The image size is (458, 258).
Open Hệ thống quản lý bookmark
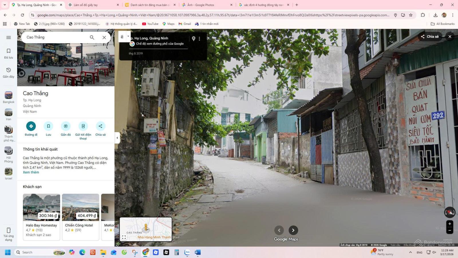pyautogui.click(x=121, y=24)
